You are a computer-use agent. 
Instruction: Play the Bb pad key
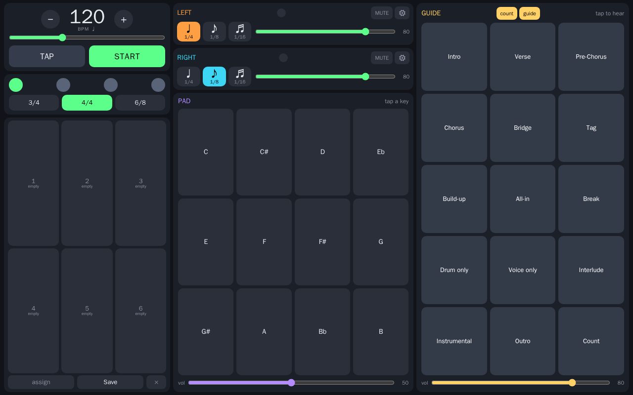(x=322, y=332)
